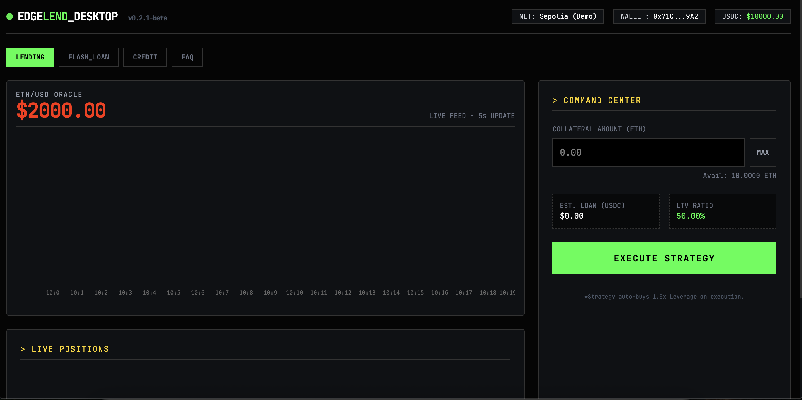This screenshot has width=802, height=400.
Task: Focus the collateral amount ETH input
Action: 648,152
